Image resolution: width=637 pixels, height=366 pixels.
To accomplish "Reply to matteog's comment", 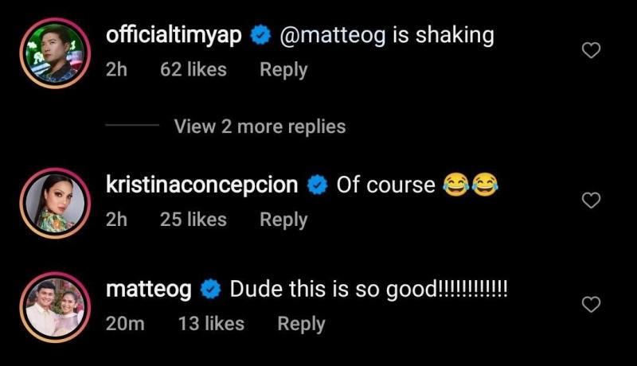I will (x=301, y=324).
